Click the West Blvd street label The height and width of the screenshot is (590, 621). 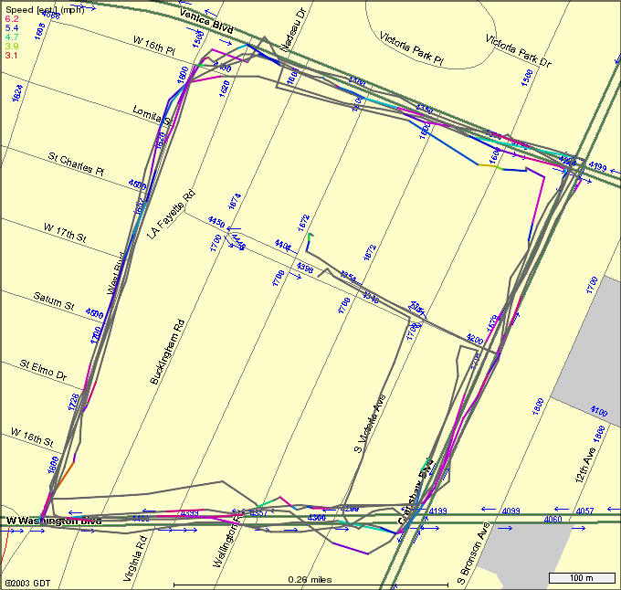116,273
